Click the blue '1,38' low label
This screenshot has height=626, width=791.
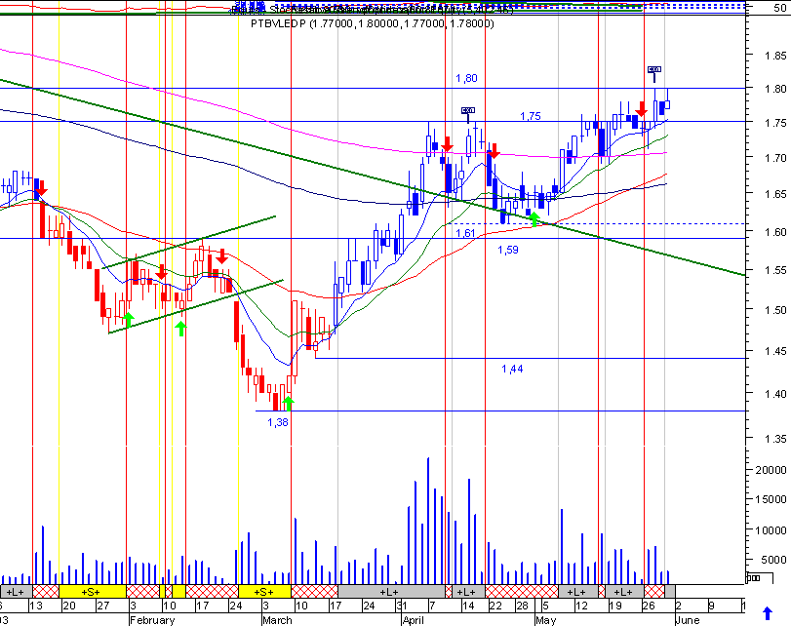pyautogui.click(x=277, y=422)
